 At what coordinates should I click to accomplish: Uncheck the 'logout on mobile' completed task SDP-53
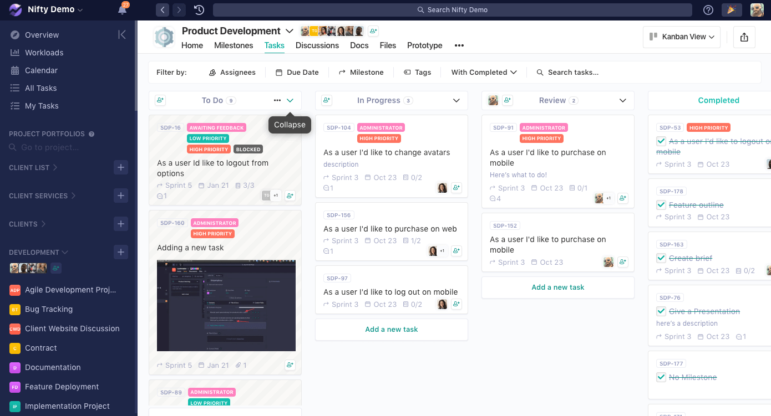[661, 141]
